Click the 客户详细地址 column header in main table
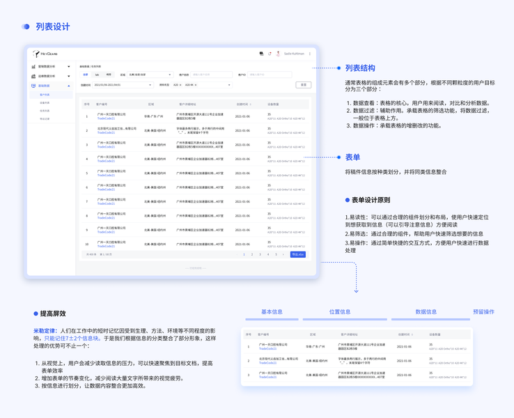This screenshot has width=514, height=418. click(x=187, y=104)
